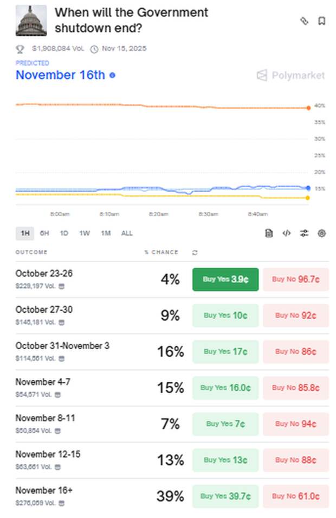The image size is (336, 518).
Task: Open the chart filter sliders icon
Action: click(x=304, y=233)
